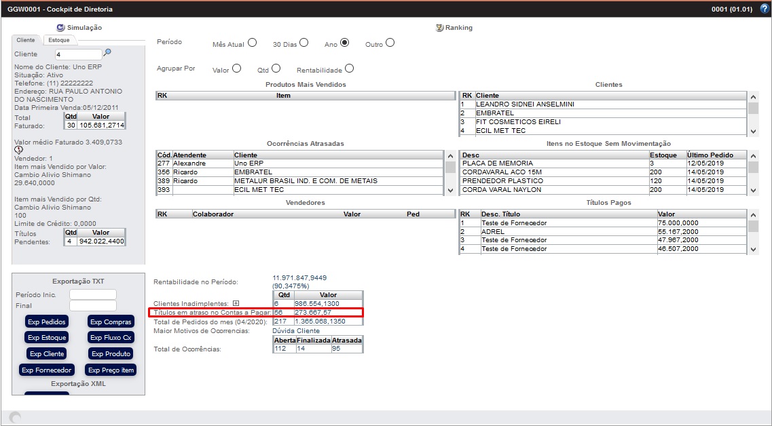Click the magnifier search icon beside Cliente

107,53
